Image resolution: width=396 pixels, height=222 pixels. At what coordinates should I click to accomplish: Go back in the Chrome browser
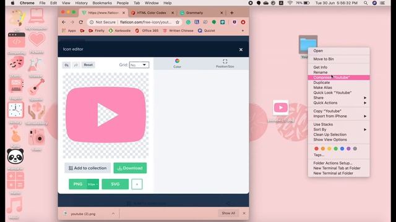click(64, 22)
